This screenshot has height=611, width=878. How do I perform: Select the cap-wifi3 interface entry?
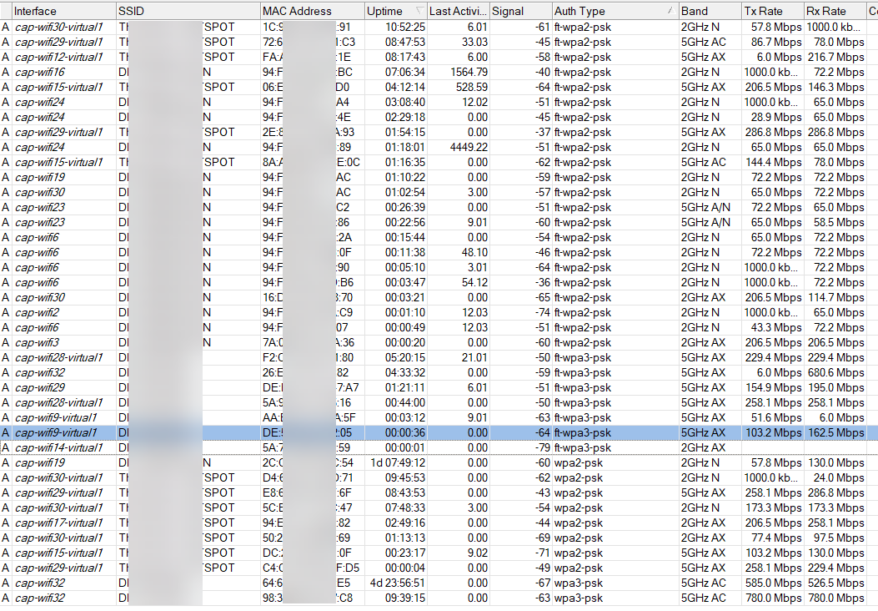click(x=37, y=342)
